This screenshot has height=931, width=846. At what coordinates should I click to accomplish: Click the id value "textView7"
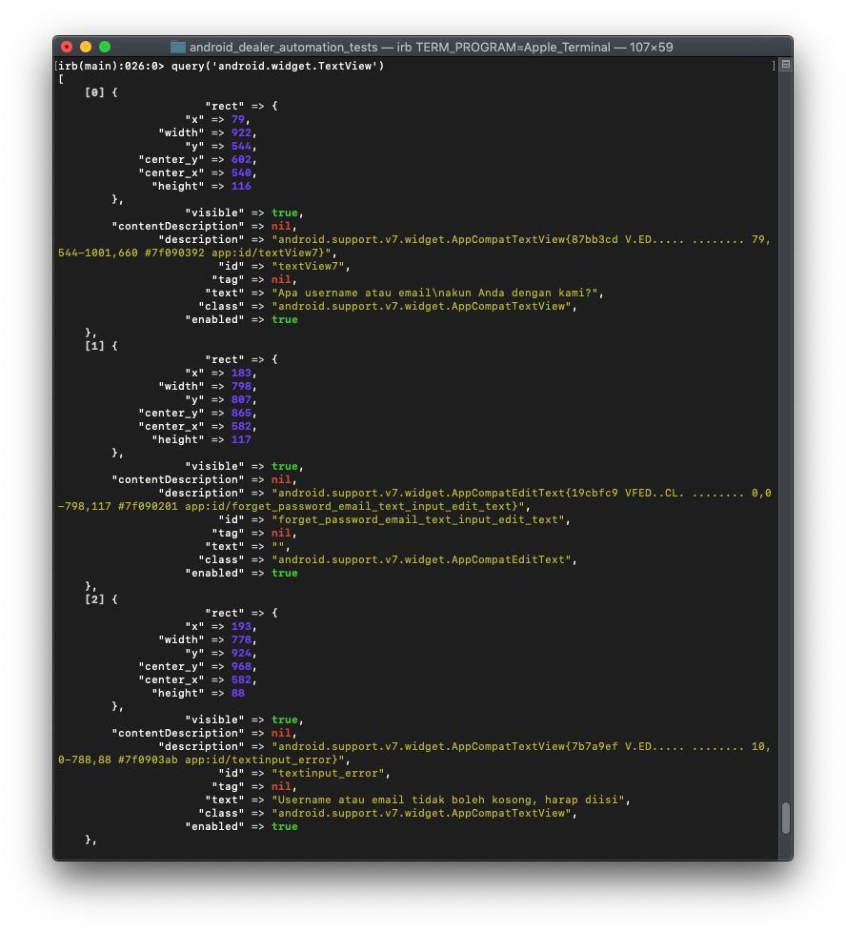pos(308,266)
